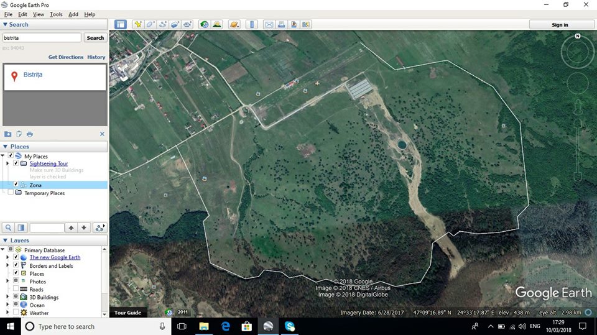Screen dimensions: 597x335
Task: Select the Add Polygon tool
Action: point(150,25)
